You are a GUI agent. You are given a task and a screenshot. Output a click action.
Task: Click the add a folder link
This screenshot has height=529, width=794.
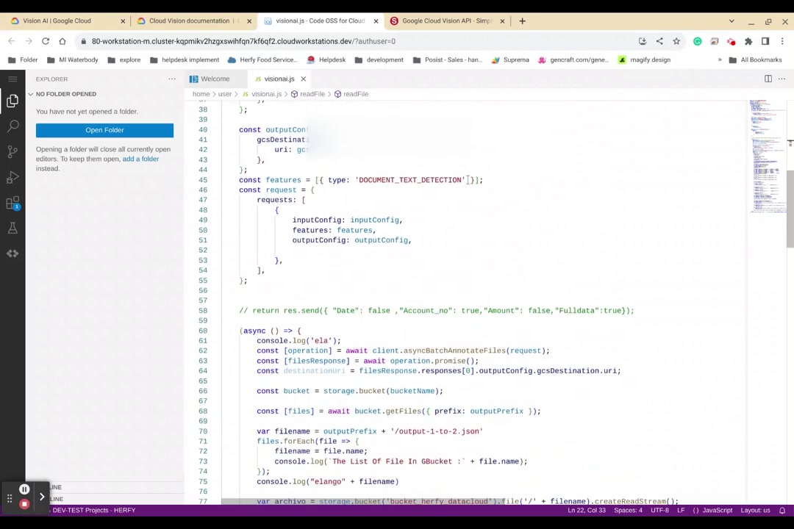(x=140, y=159)
